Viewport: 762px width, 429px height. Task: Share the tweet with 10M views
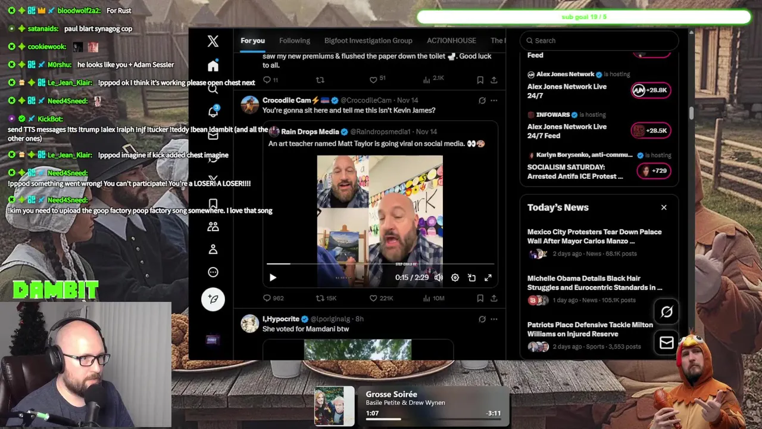click(494, 298)
